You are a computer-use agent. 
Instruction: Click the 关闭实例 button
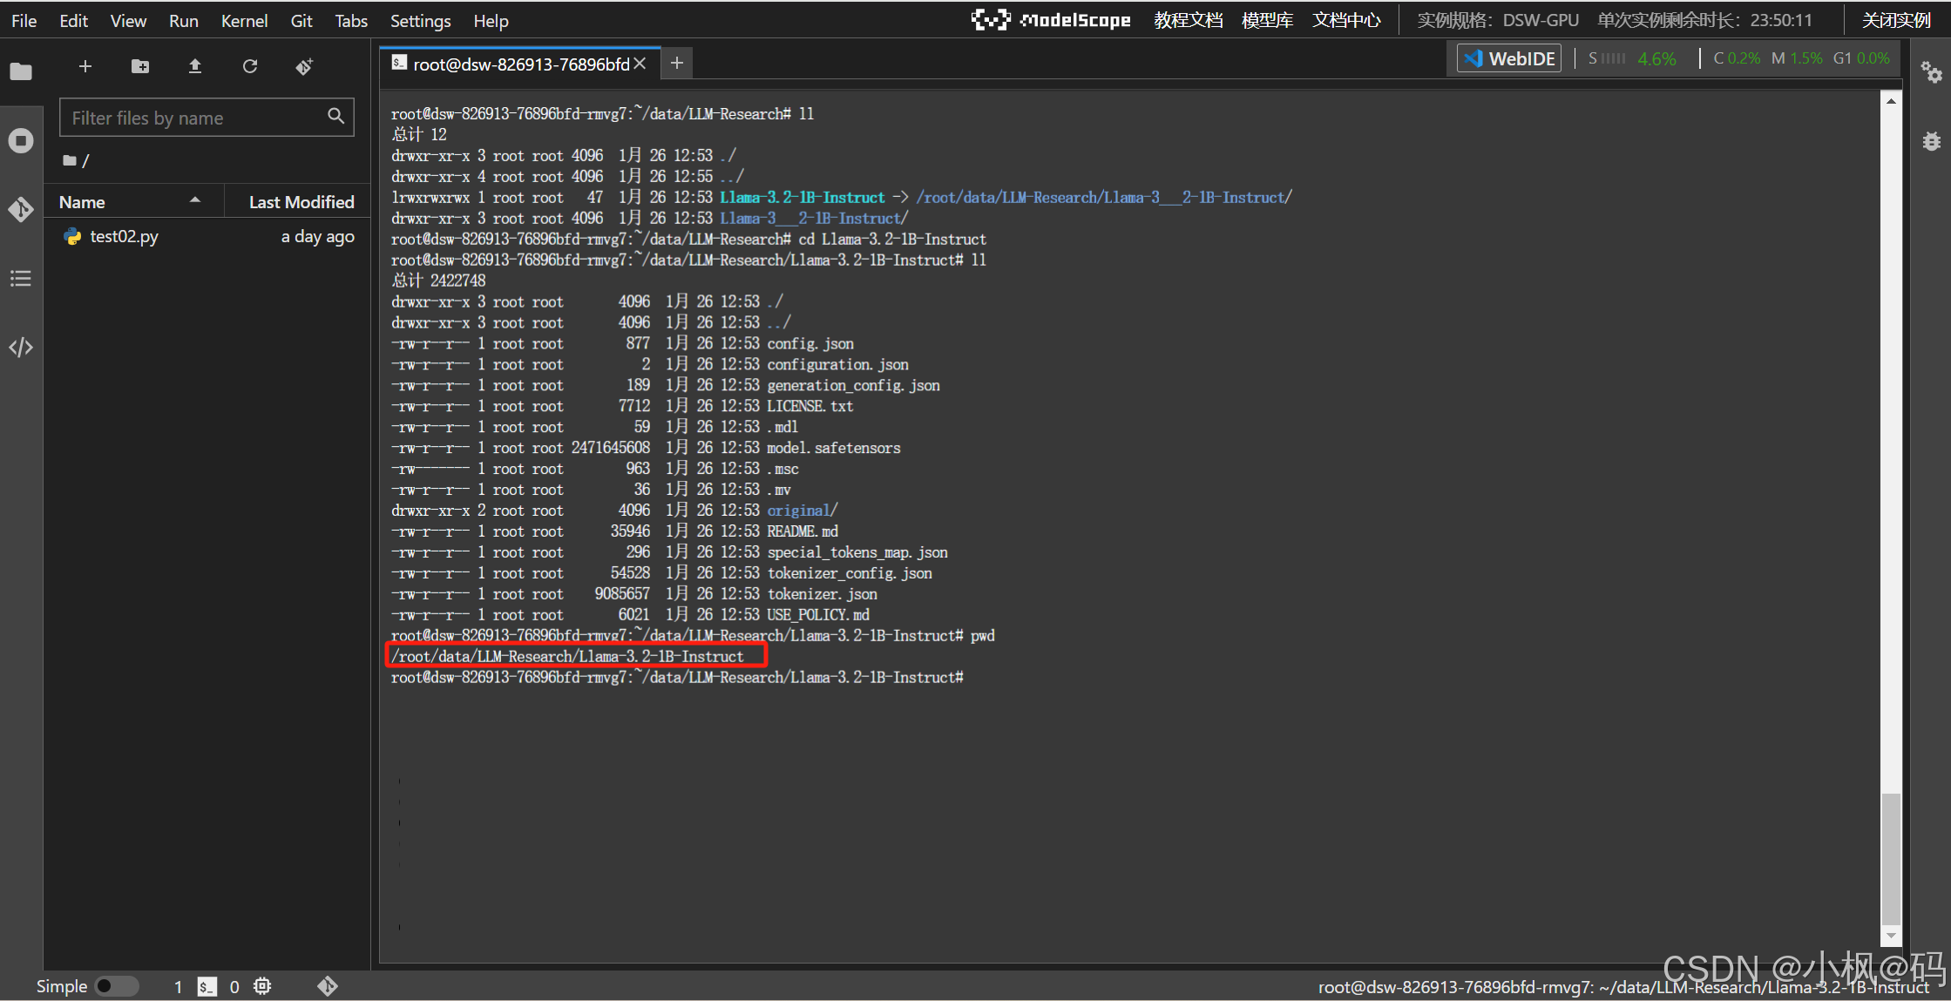[1896, 20]
